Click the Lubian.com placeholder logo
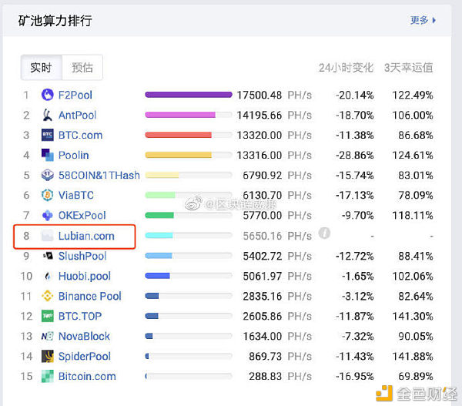Screen dimensions: 462x406 click(48, 236)
